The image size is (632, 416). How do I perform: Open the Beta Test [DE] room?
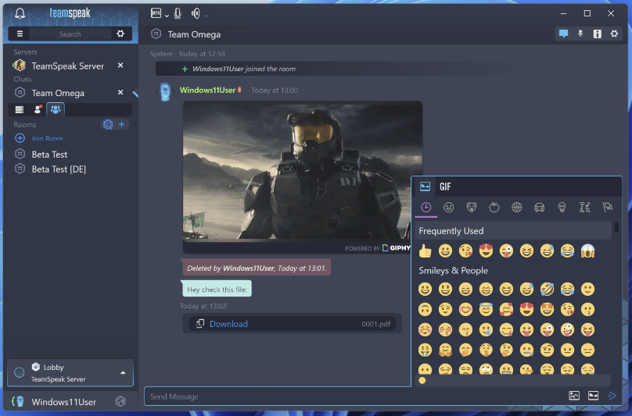pyautogui.click(x=59, y=169)
